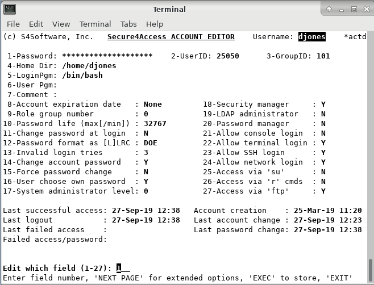This screenshot has width=374, height=285.
Task: Click the terminal icon in the title bar
Action: [x=10, y=9]
